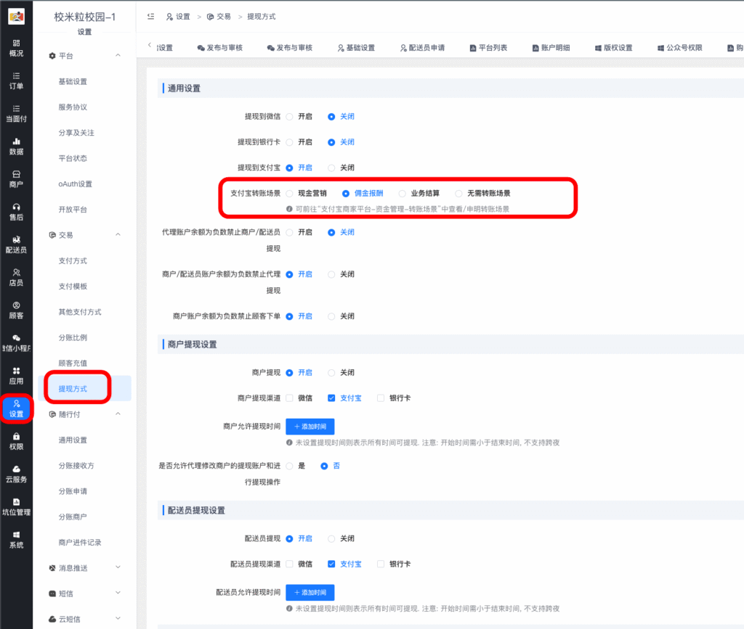Open the 商户 merchant sidebar icon
744x629 pixels.
[x=16, y=178]
